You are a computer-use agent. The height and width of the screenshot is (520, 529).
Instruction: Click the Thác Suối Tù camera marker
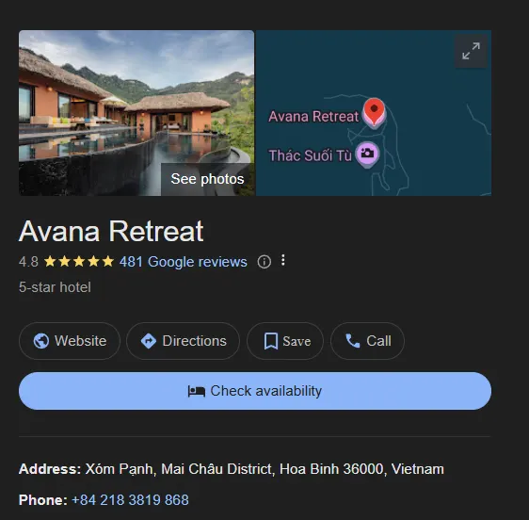(367, 154)
